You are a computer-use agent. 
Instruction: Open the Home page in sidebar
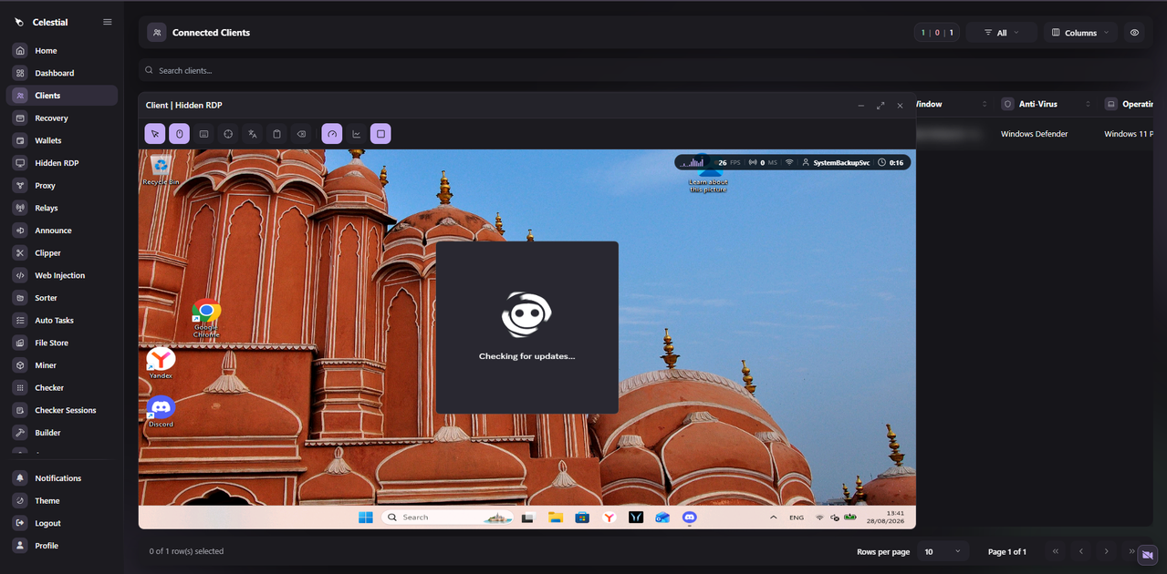[62, 51]
